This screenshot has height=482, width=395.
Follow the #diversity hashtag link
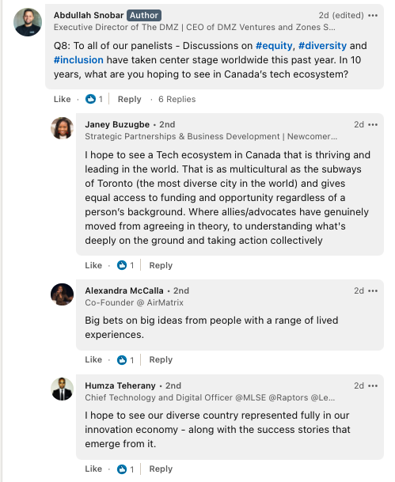click(322, 45)
